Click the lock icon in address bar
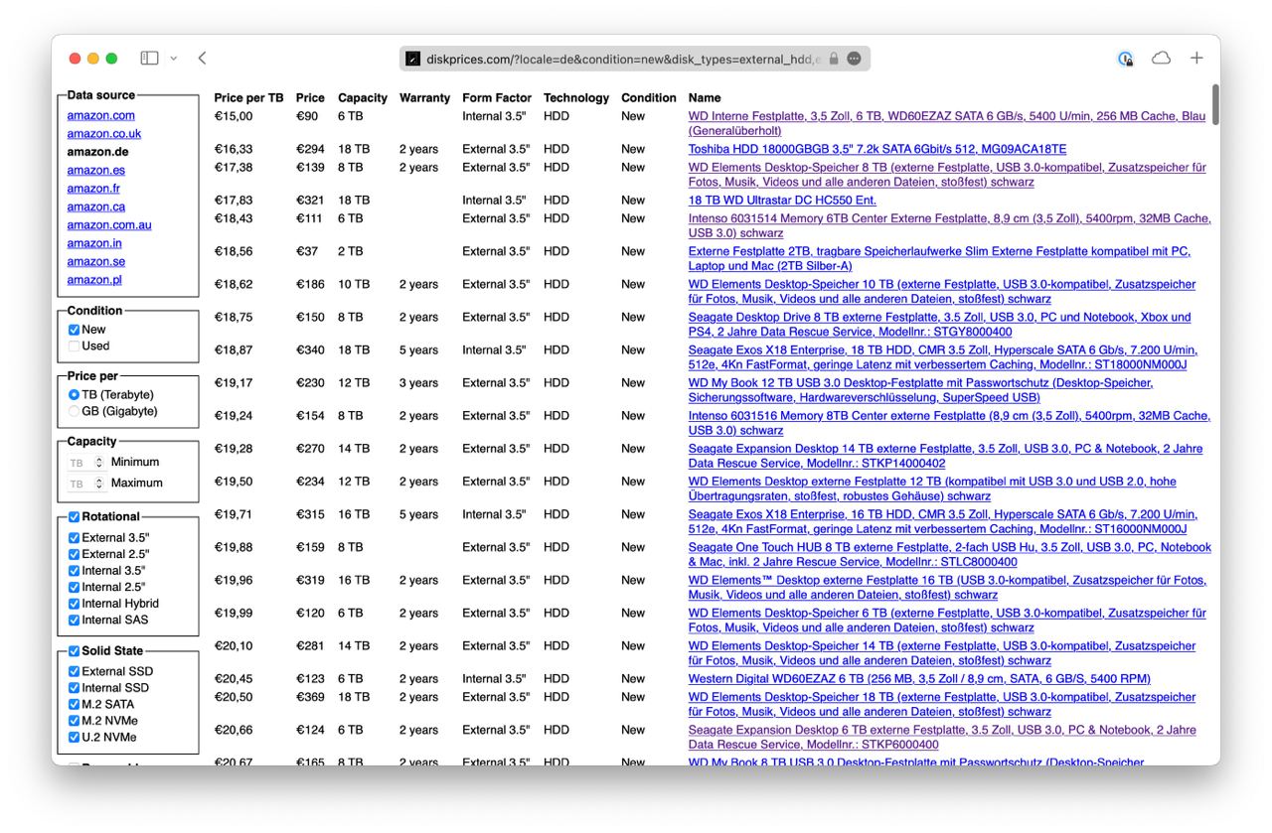This screenshot has width=1272, height=833. 834,59
